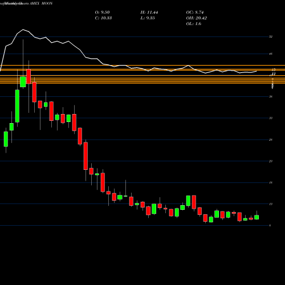Click the candle with the tallest upper wick
The width and height of the screenshot is (285, 285).
tap(23, 82)
